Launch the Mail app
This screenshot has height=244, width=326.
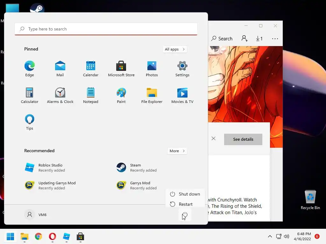[x=60, y=69]
